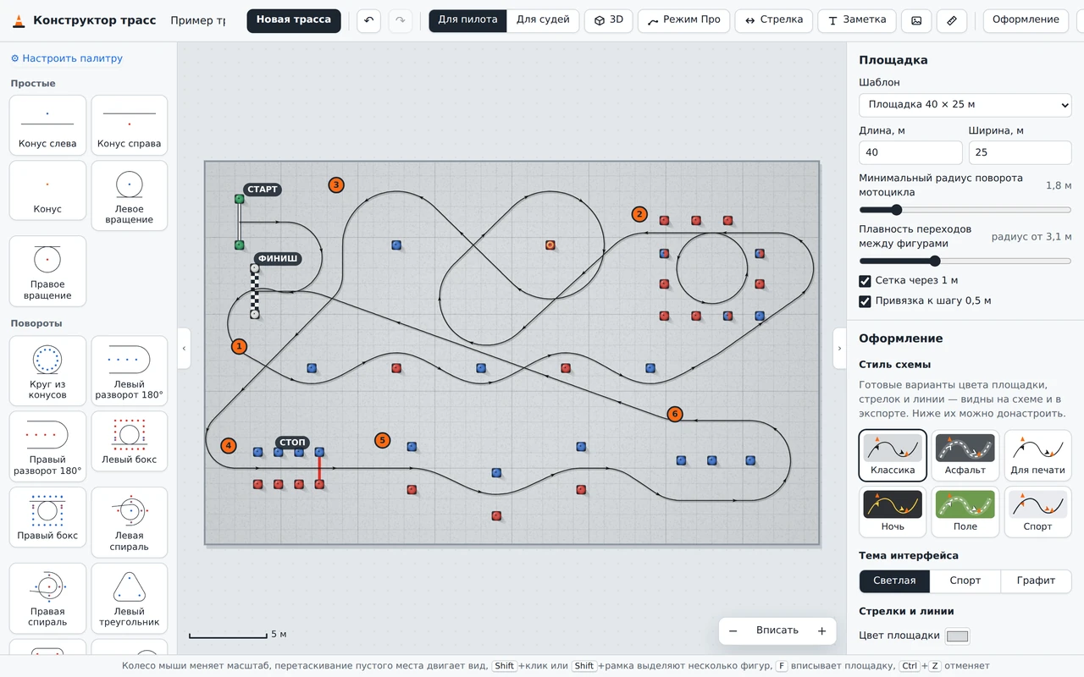Add the 'Левый треугольник' figure

tap(130, 597)
